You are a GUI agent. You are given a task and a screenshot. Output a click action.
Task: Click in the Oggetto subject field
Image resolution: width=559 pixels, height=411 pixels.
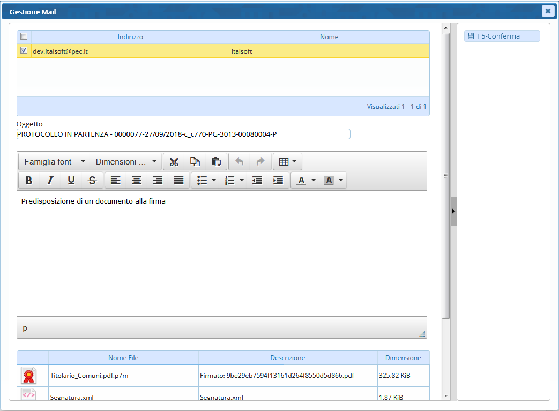click(183, 134)
